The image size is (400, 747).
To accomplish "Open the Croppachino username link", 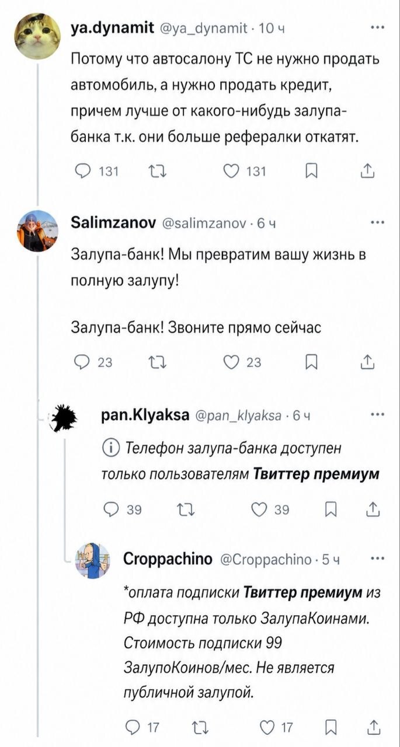I will tap(168, 559).
